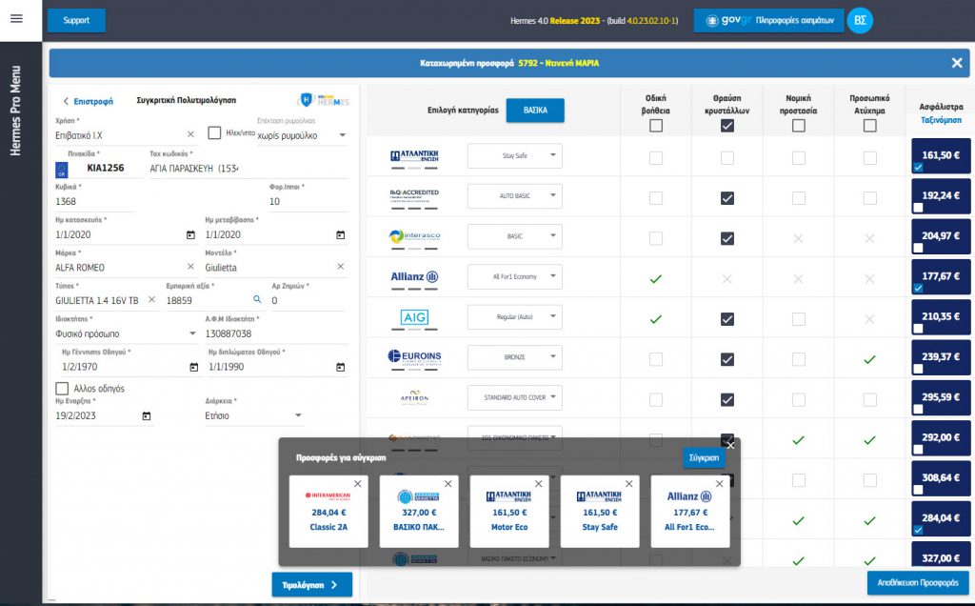Select the 210,35 € AIG price

coord(941,317)
